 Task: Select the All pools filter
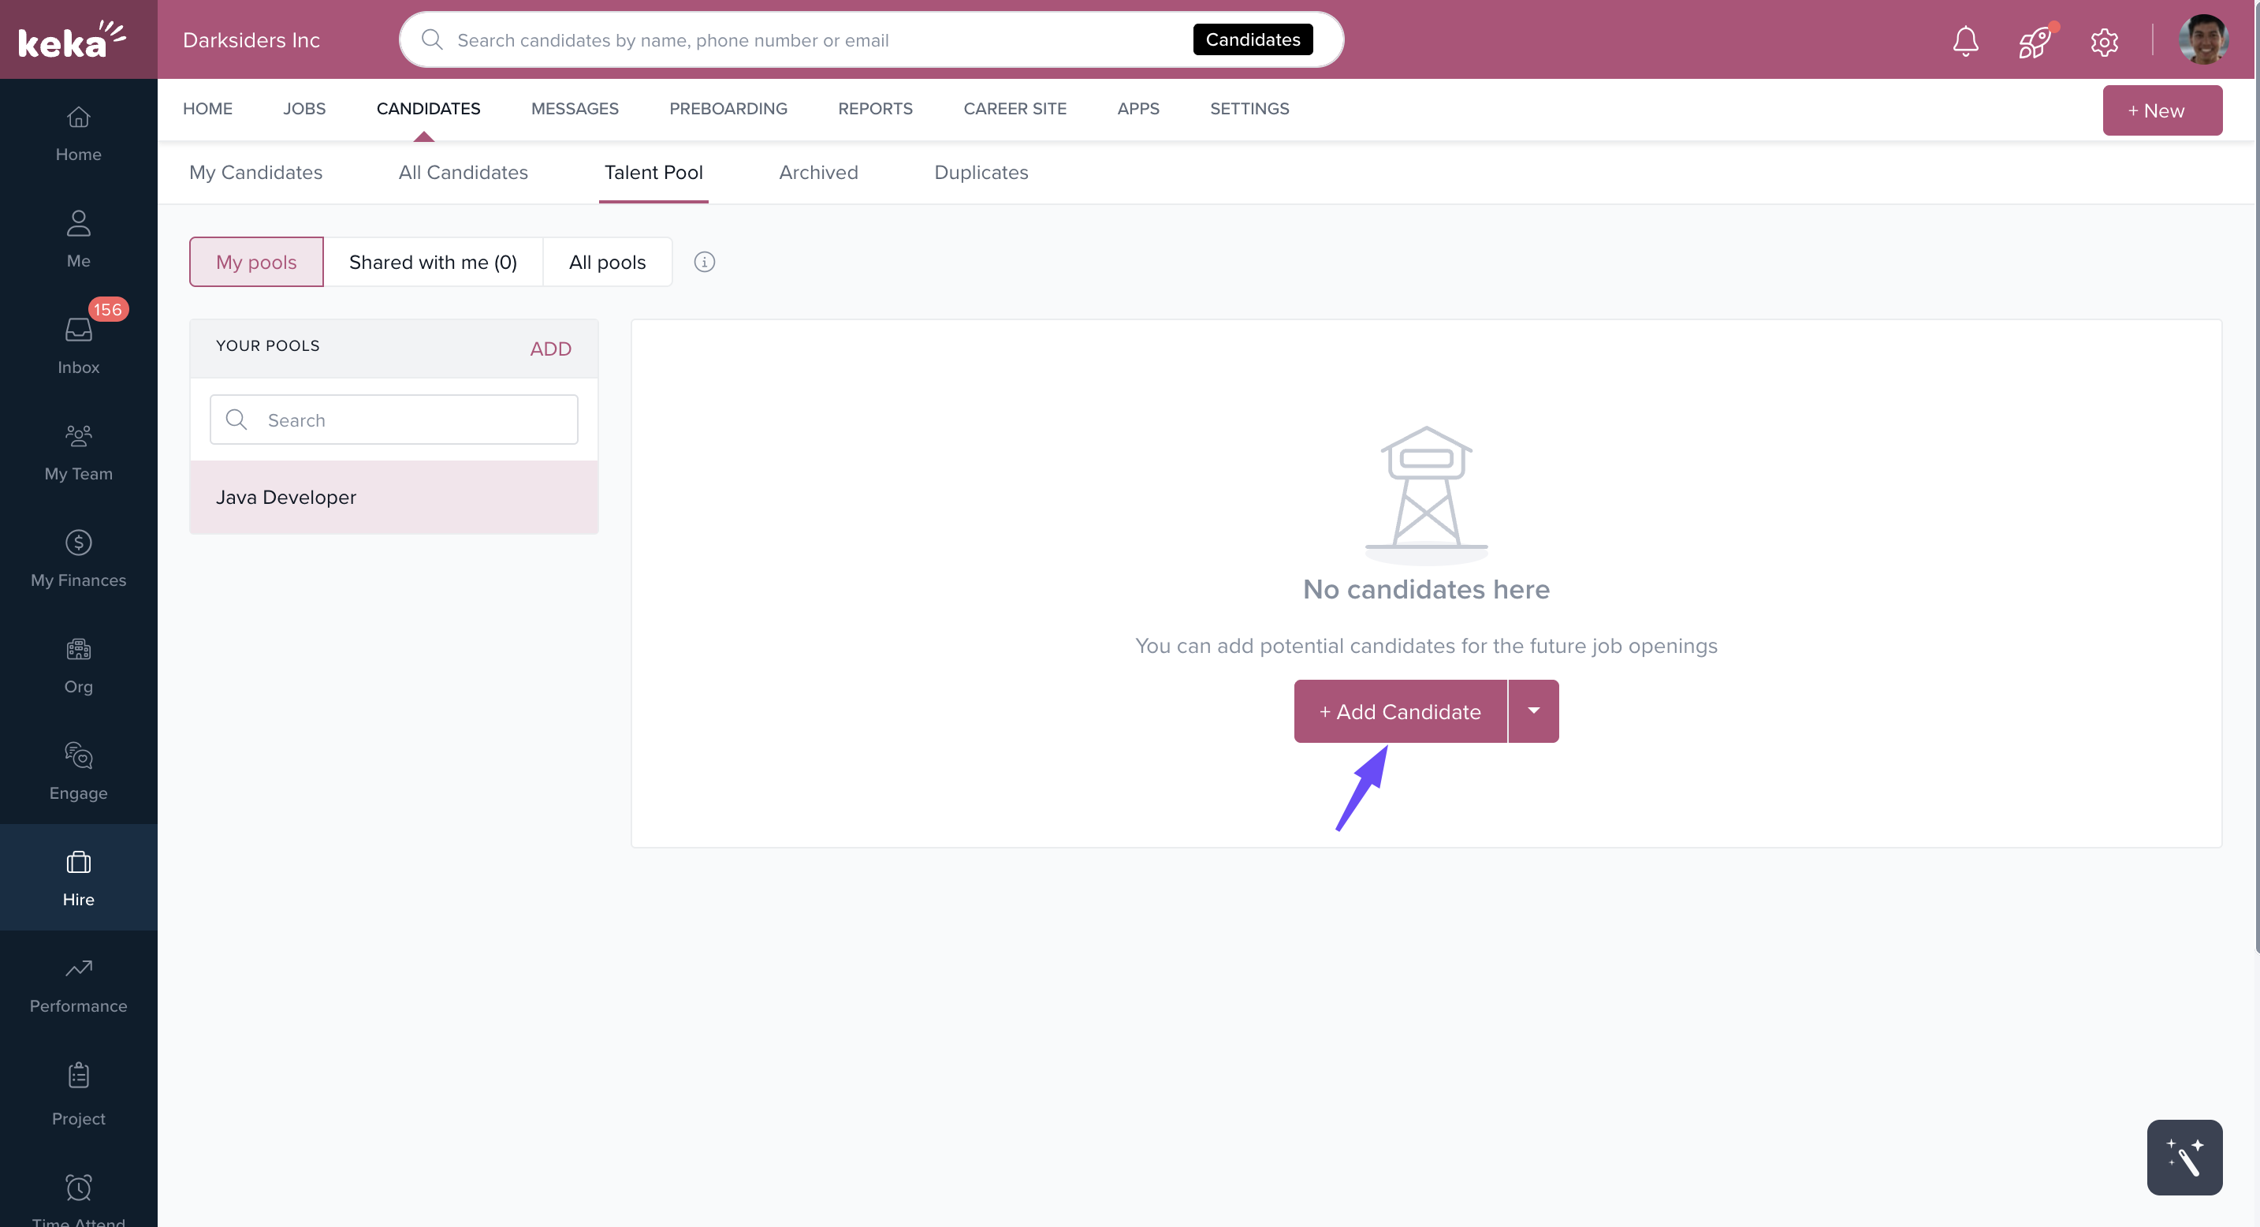[x=607, y=262]
